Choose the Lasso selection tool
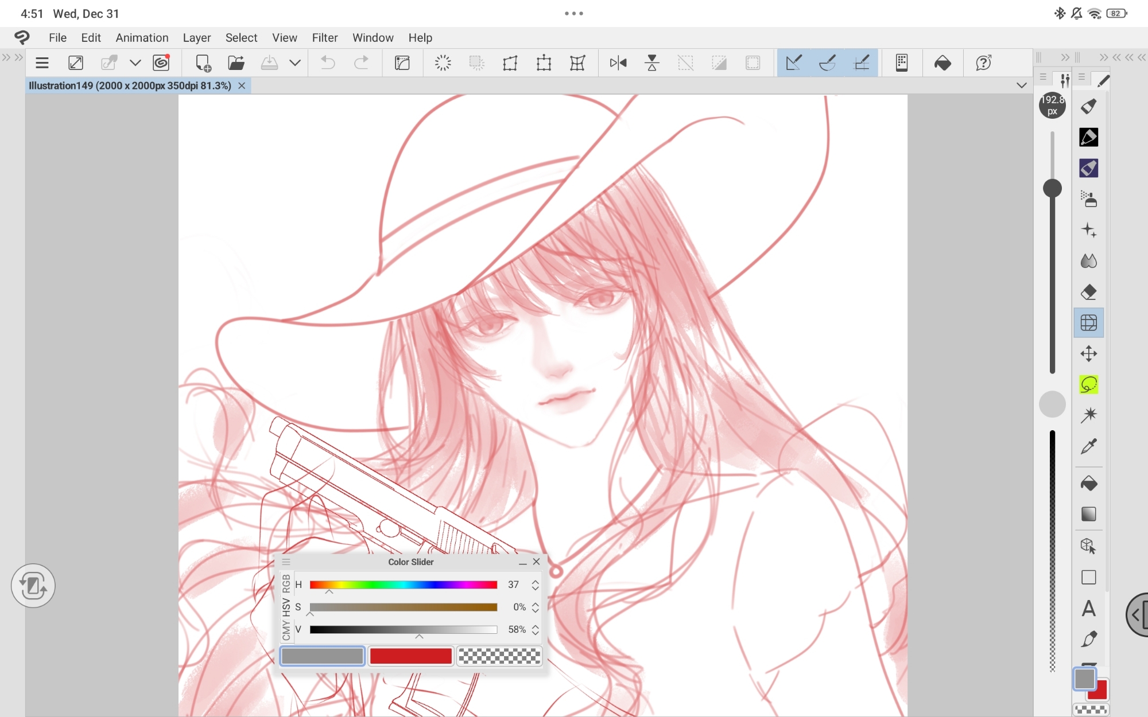 pyautogui.click(x=1088, y=384)
